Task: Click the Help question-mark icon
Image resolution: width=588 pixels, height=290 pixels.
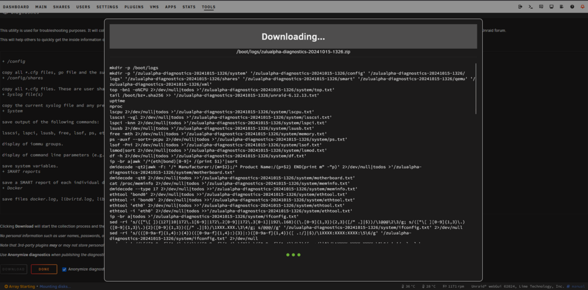Action: coord(572,6)
